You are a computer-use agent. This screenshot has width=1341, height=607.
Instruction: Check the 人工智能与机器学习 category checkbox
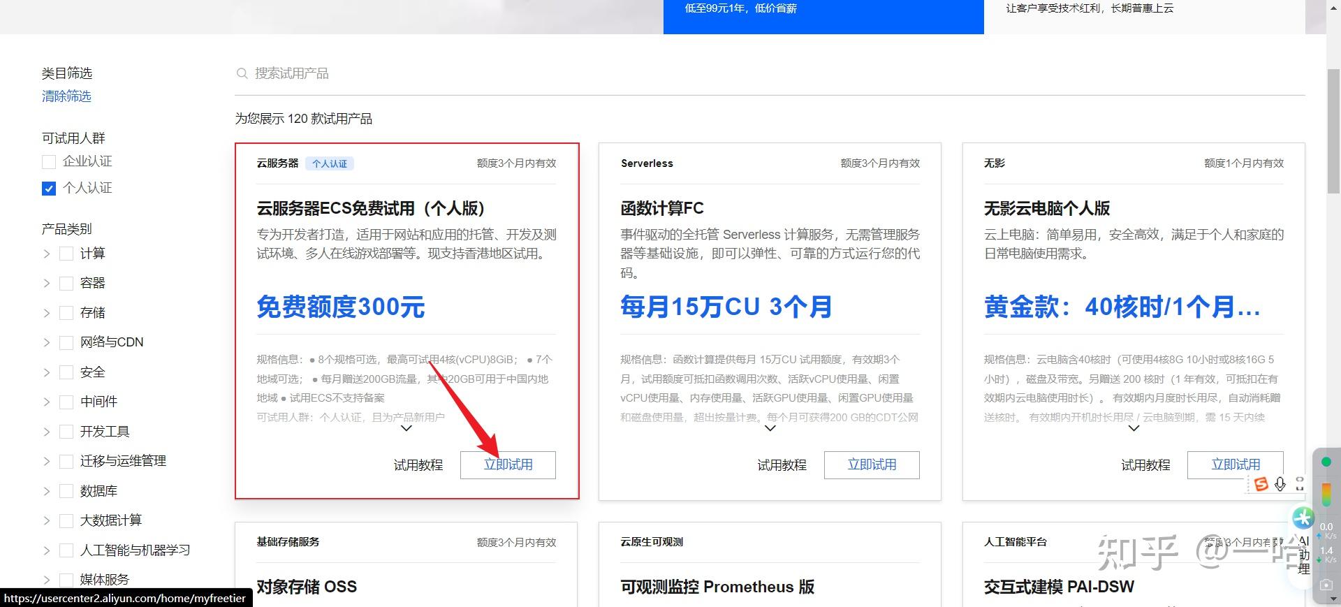click(66, 550)
